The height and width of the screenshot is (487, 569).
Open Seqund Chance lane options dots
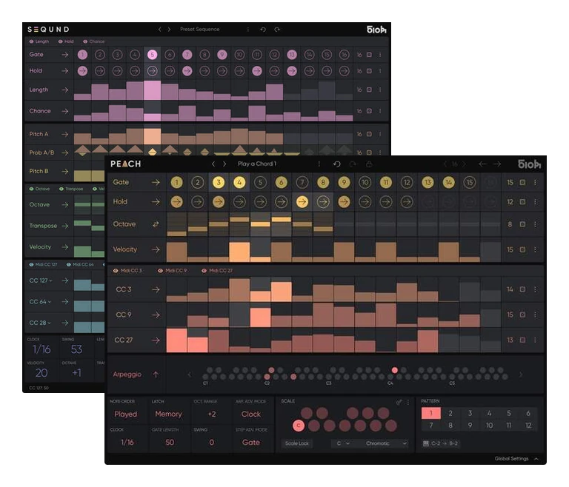(x=380, y=111)
